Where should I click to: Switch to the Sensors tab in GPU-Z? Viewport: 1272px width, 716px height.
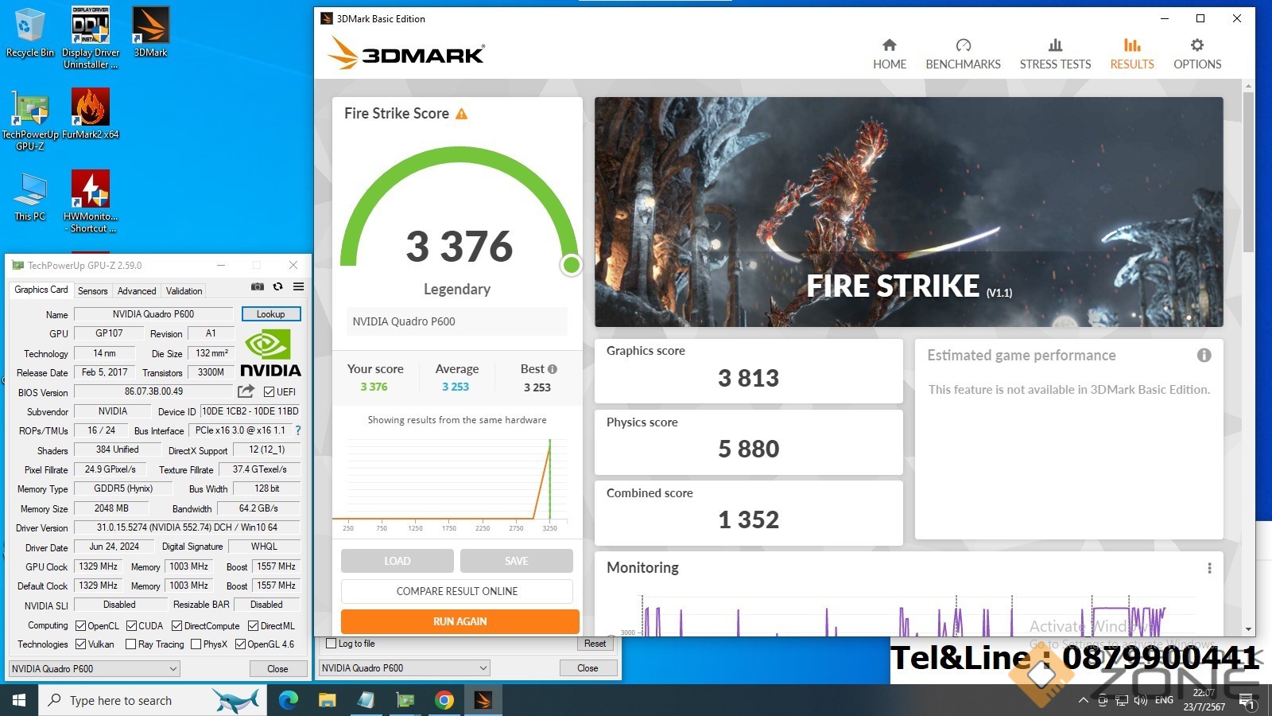point(93,291)
